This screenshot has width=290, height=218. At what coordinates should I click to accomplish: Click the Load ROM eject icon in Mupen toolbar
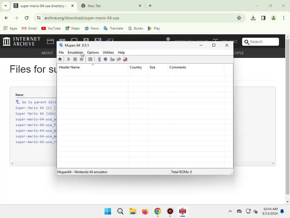pos(60,59)
